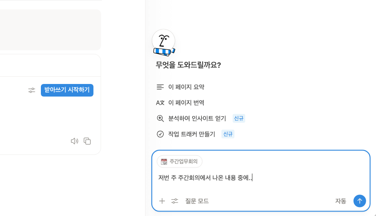Click 신규 badge beside 분석하여 인사이트 얻기
This screenshot has height=216, width=376.
tap(239, 118)
